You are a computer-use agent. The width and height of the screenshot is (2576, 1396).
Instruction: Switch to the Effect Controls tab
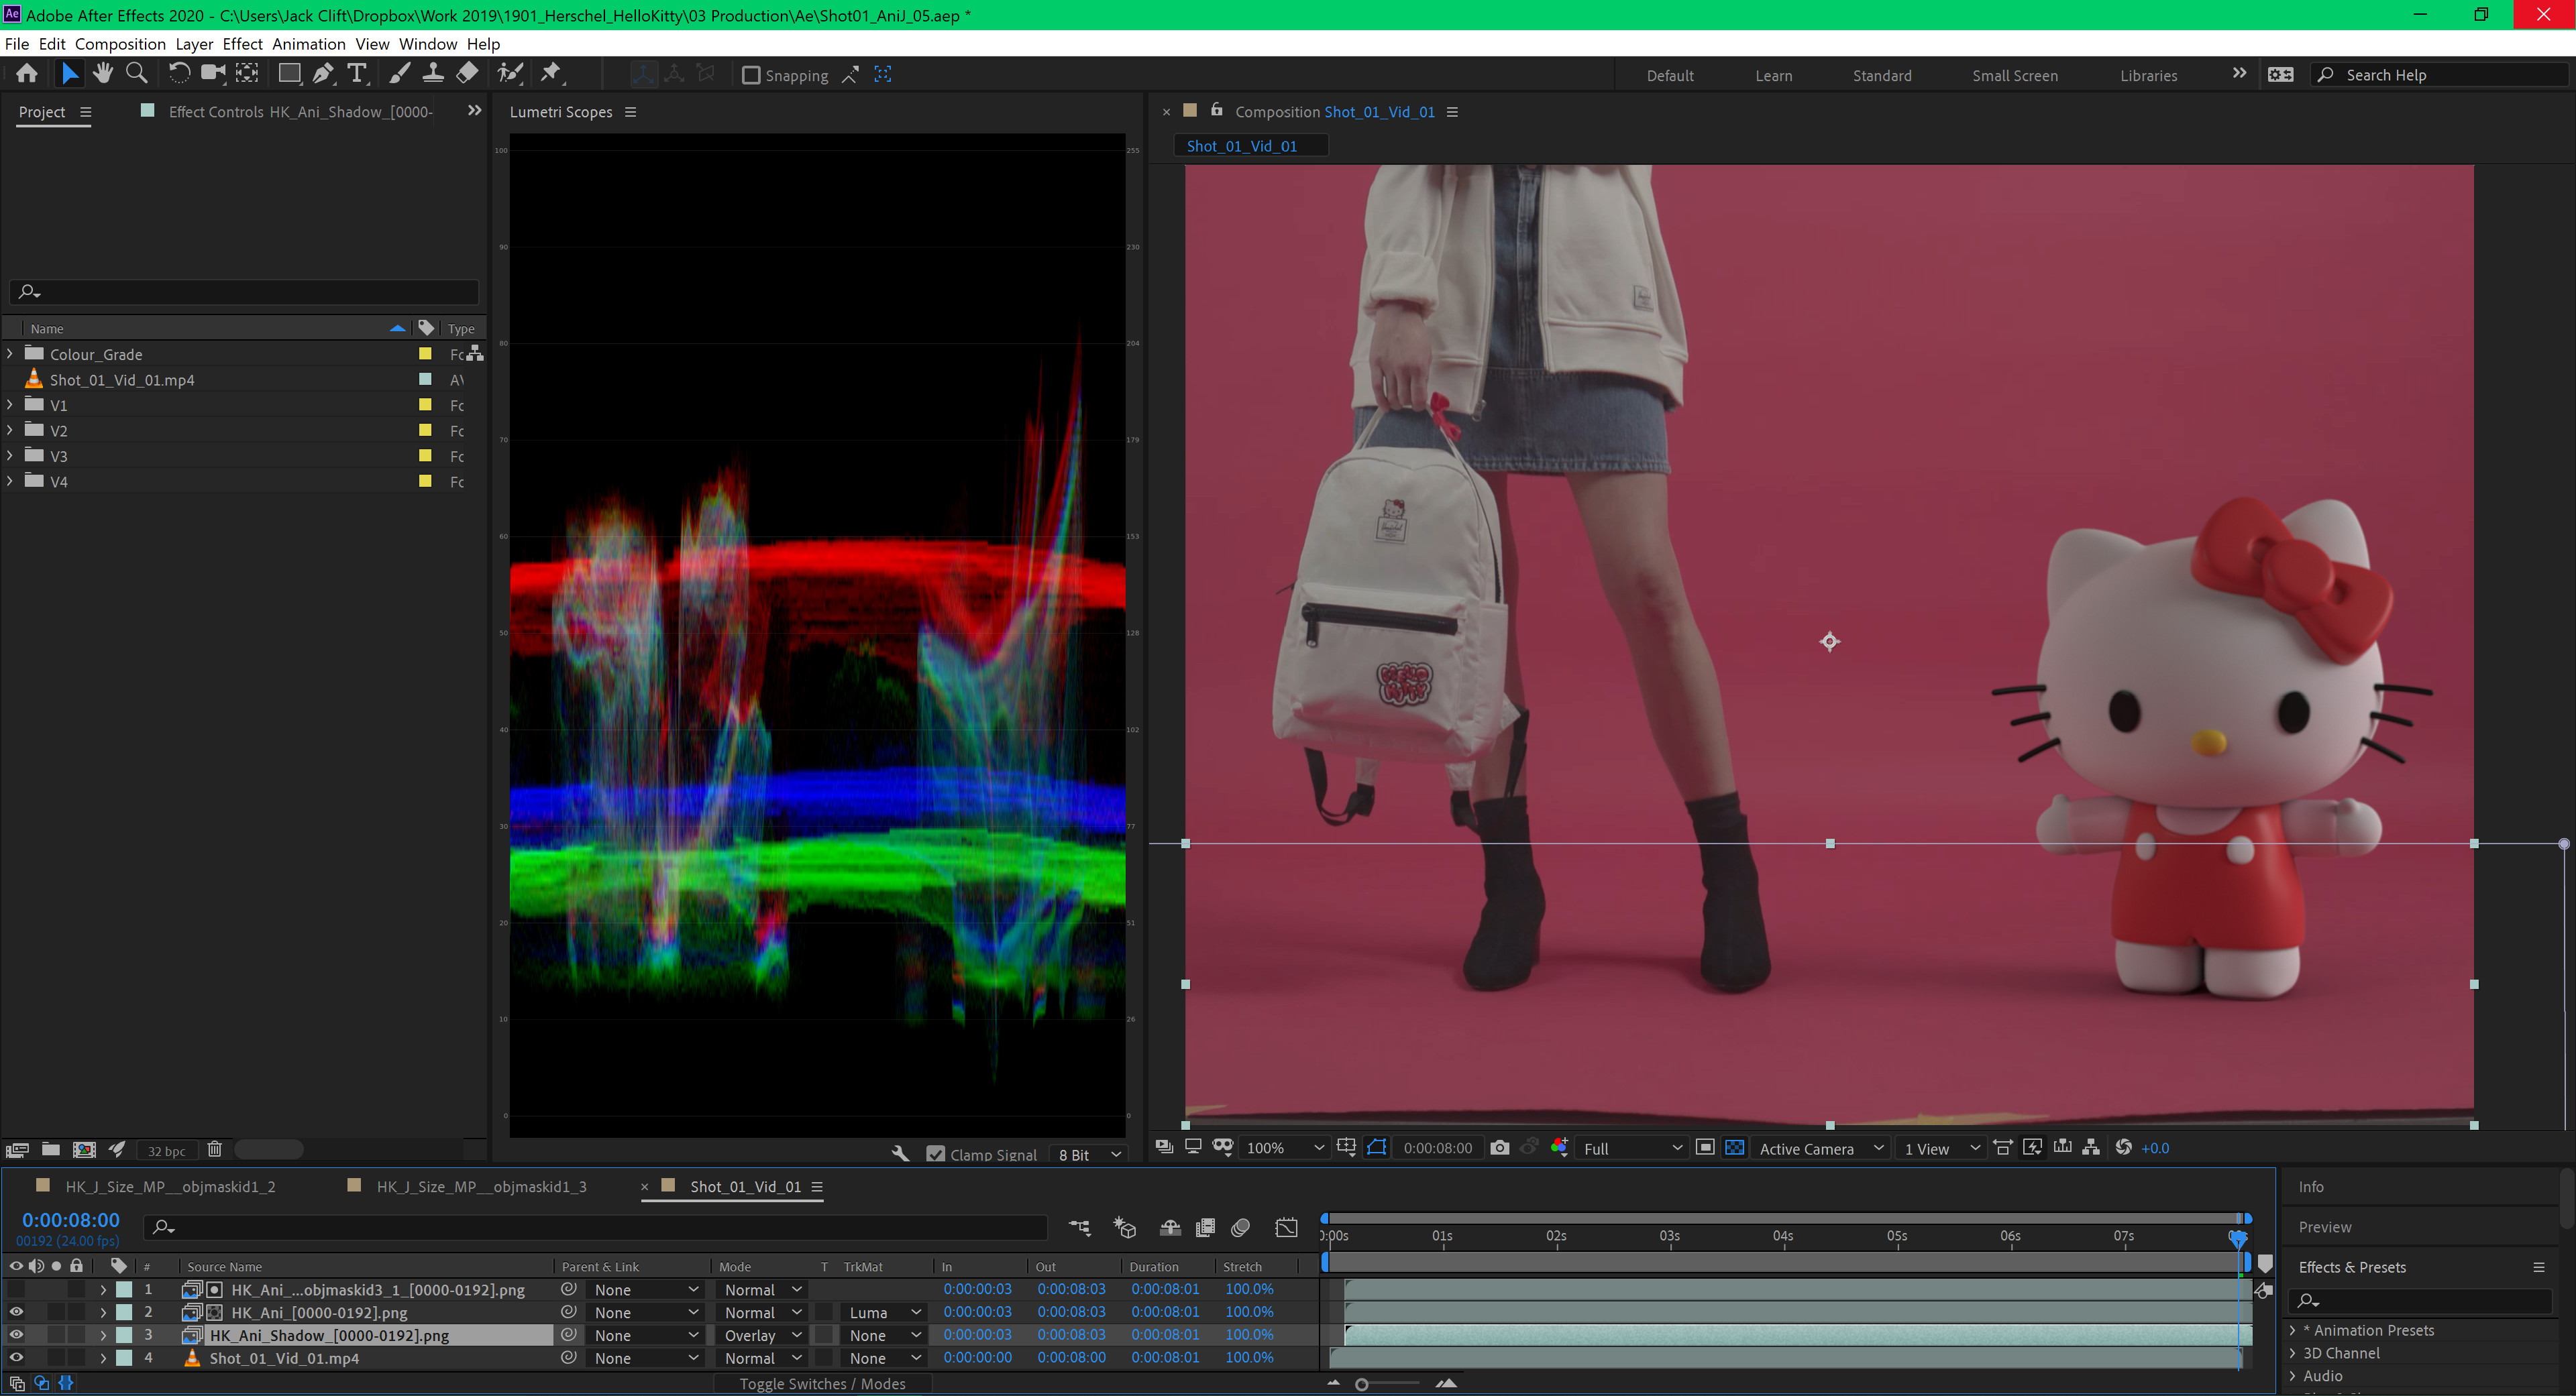coord(300,112)
